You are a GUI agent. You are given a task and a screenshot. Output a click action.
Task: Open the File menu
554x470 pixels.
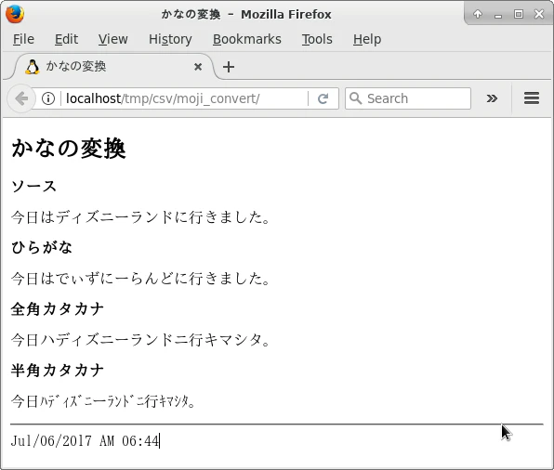coord(23,39)
